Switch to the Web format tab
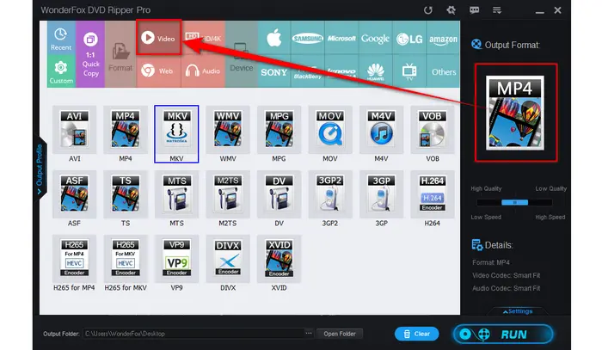Viewport: 602px width, 350px height. coord(158,71)
